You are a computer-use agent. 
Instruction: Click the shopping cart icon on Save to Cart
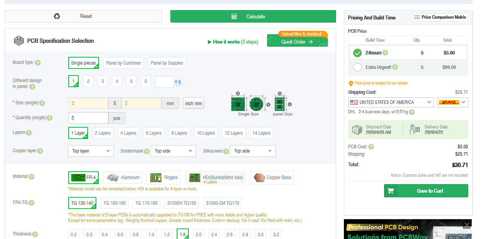(x=391, y=191)
